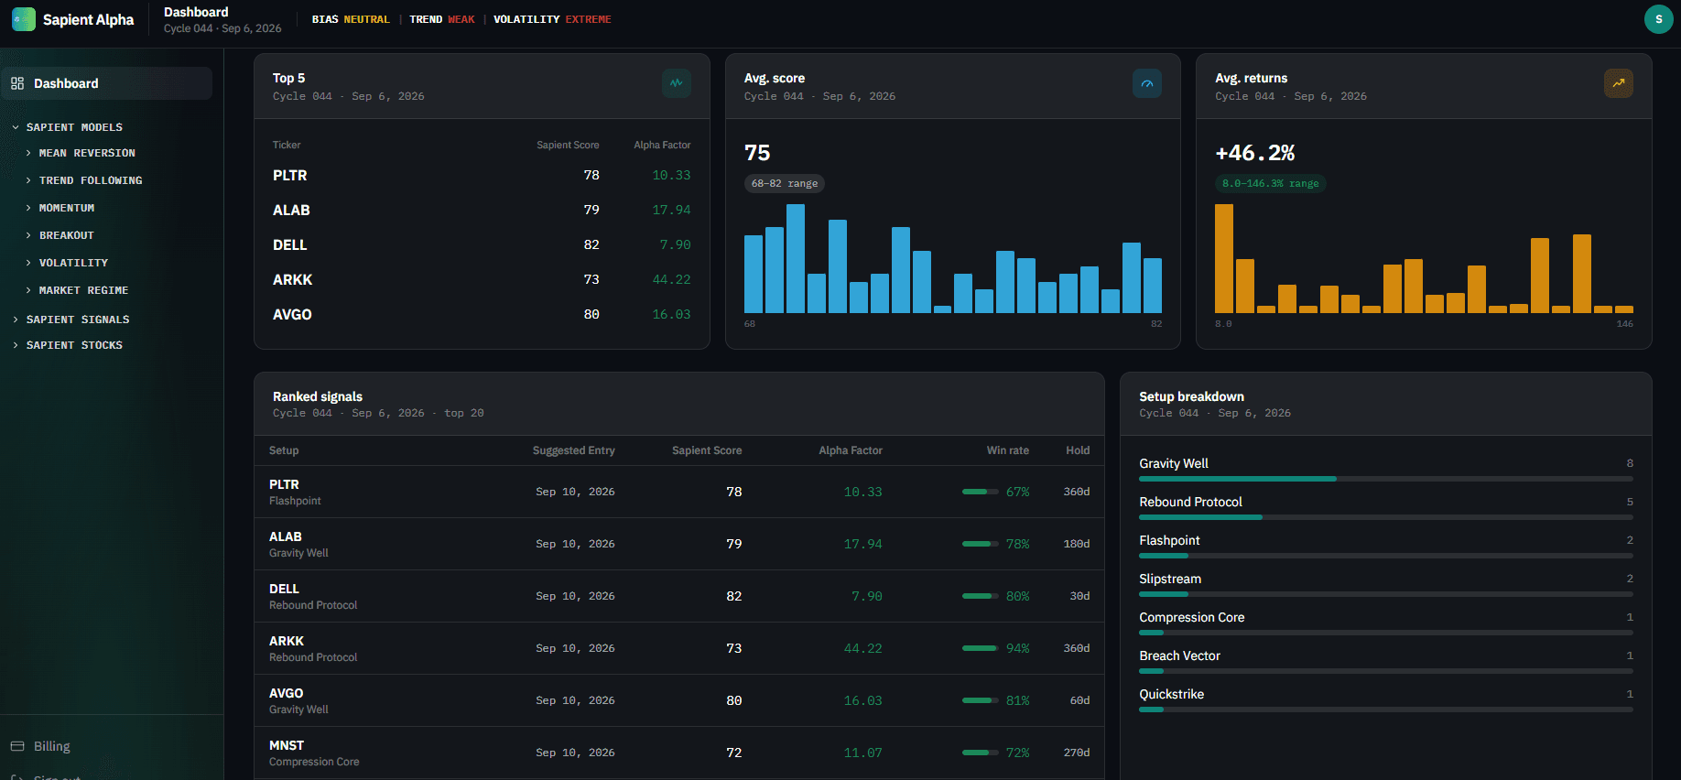Select the Compression Core setup breakdown row
The image size is (1681, 780).
click(1386, 623)
